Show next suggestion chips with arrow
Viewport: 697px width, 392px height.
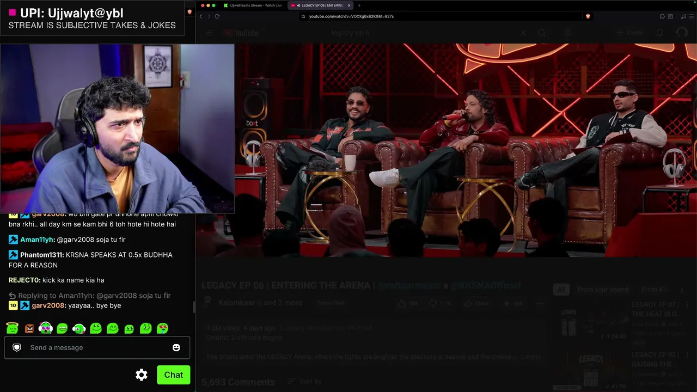tap(682, 290)
